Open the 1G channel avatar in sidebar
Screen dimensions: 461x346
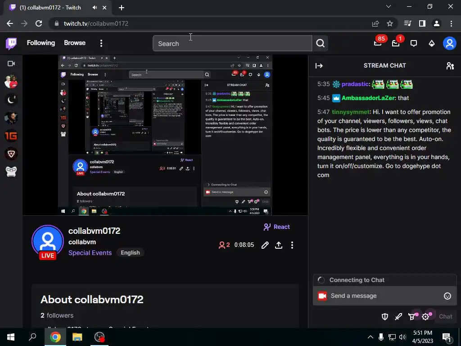point(11,136)
